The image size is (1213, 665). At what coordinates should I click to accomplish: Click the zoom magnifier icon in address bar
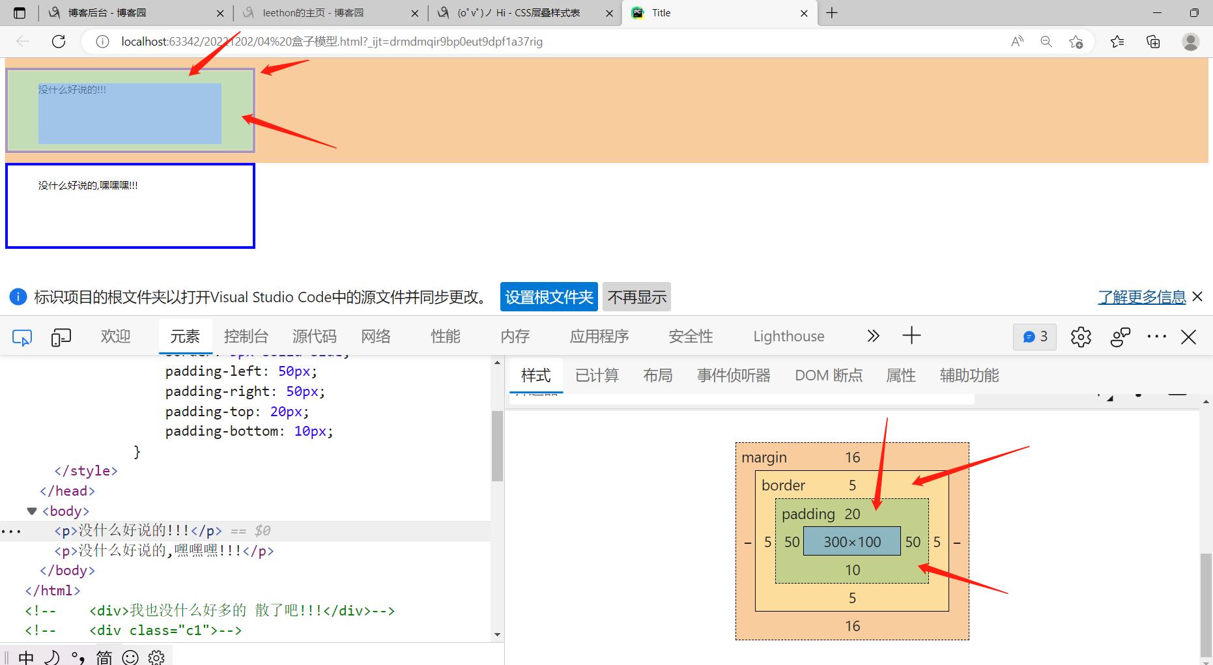click(1046, 42)
